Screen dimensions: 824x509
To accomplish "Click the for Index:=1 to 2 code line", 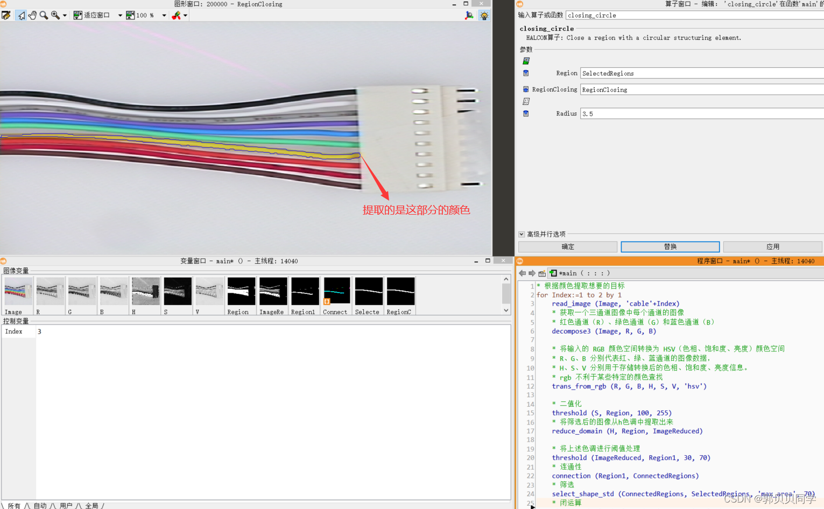I will click(579, 295).
